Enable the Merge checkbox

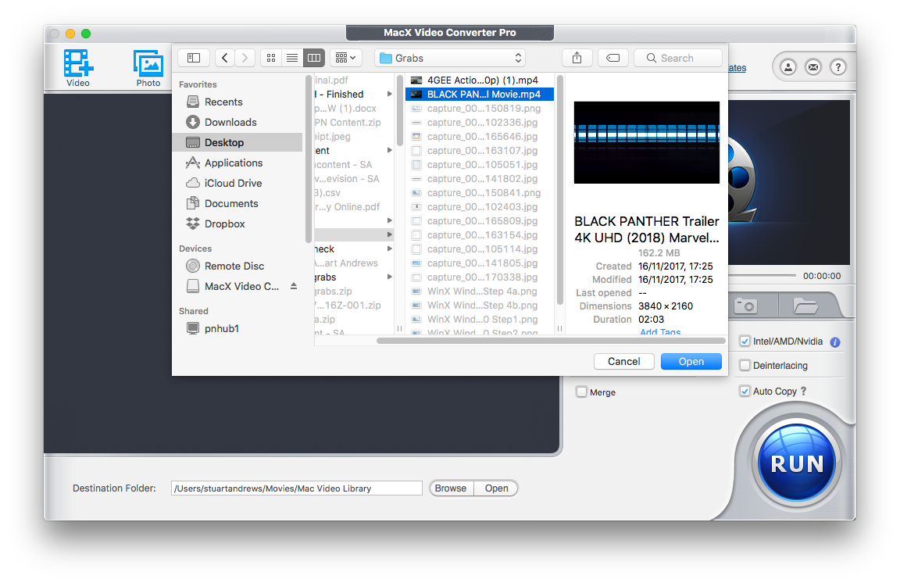coord(582,392)
